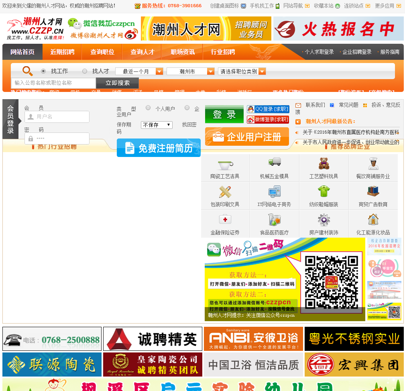The image size is (405, 391).
Task: Open the flask food medicine icon
Action: click(x=274, y=220)
